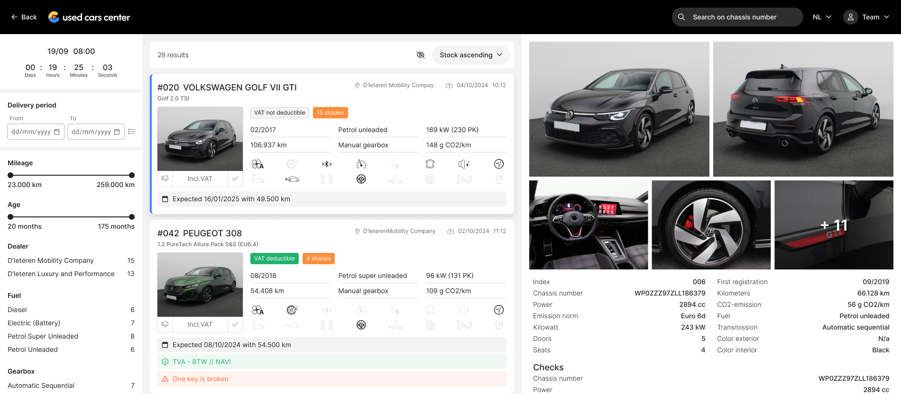Open the delivery From date field
Image resolution: width=901 pixels, height=394 pixels.
point(36,132)
